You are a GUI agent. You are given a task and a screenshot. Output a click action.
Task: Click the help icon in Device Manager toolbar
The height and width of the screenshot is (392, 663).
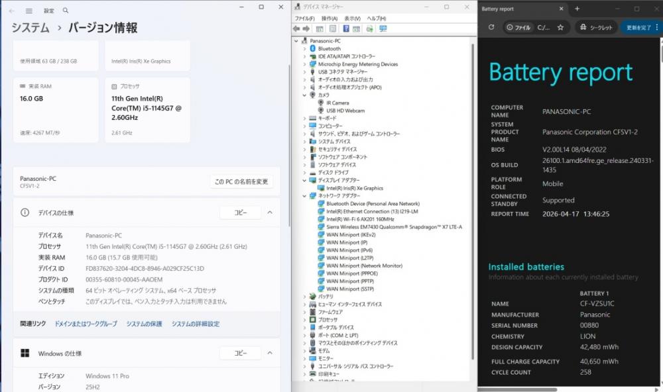[x=346, y=29]
